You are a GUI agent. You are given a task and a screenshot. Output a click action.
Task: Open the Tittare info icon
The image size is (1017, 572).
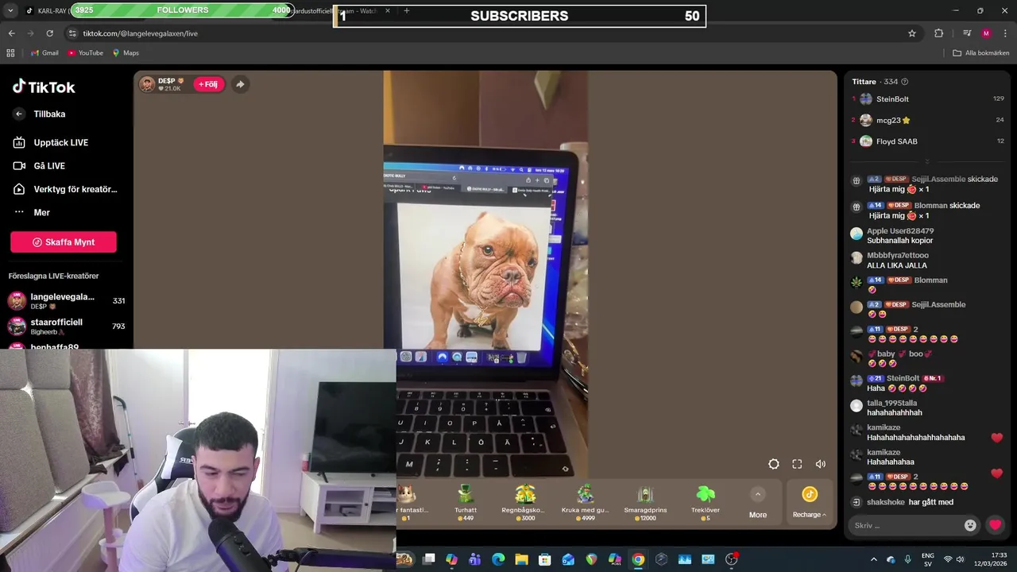tap(904, 82)
